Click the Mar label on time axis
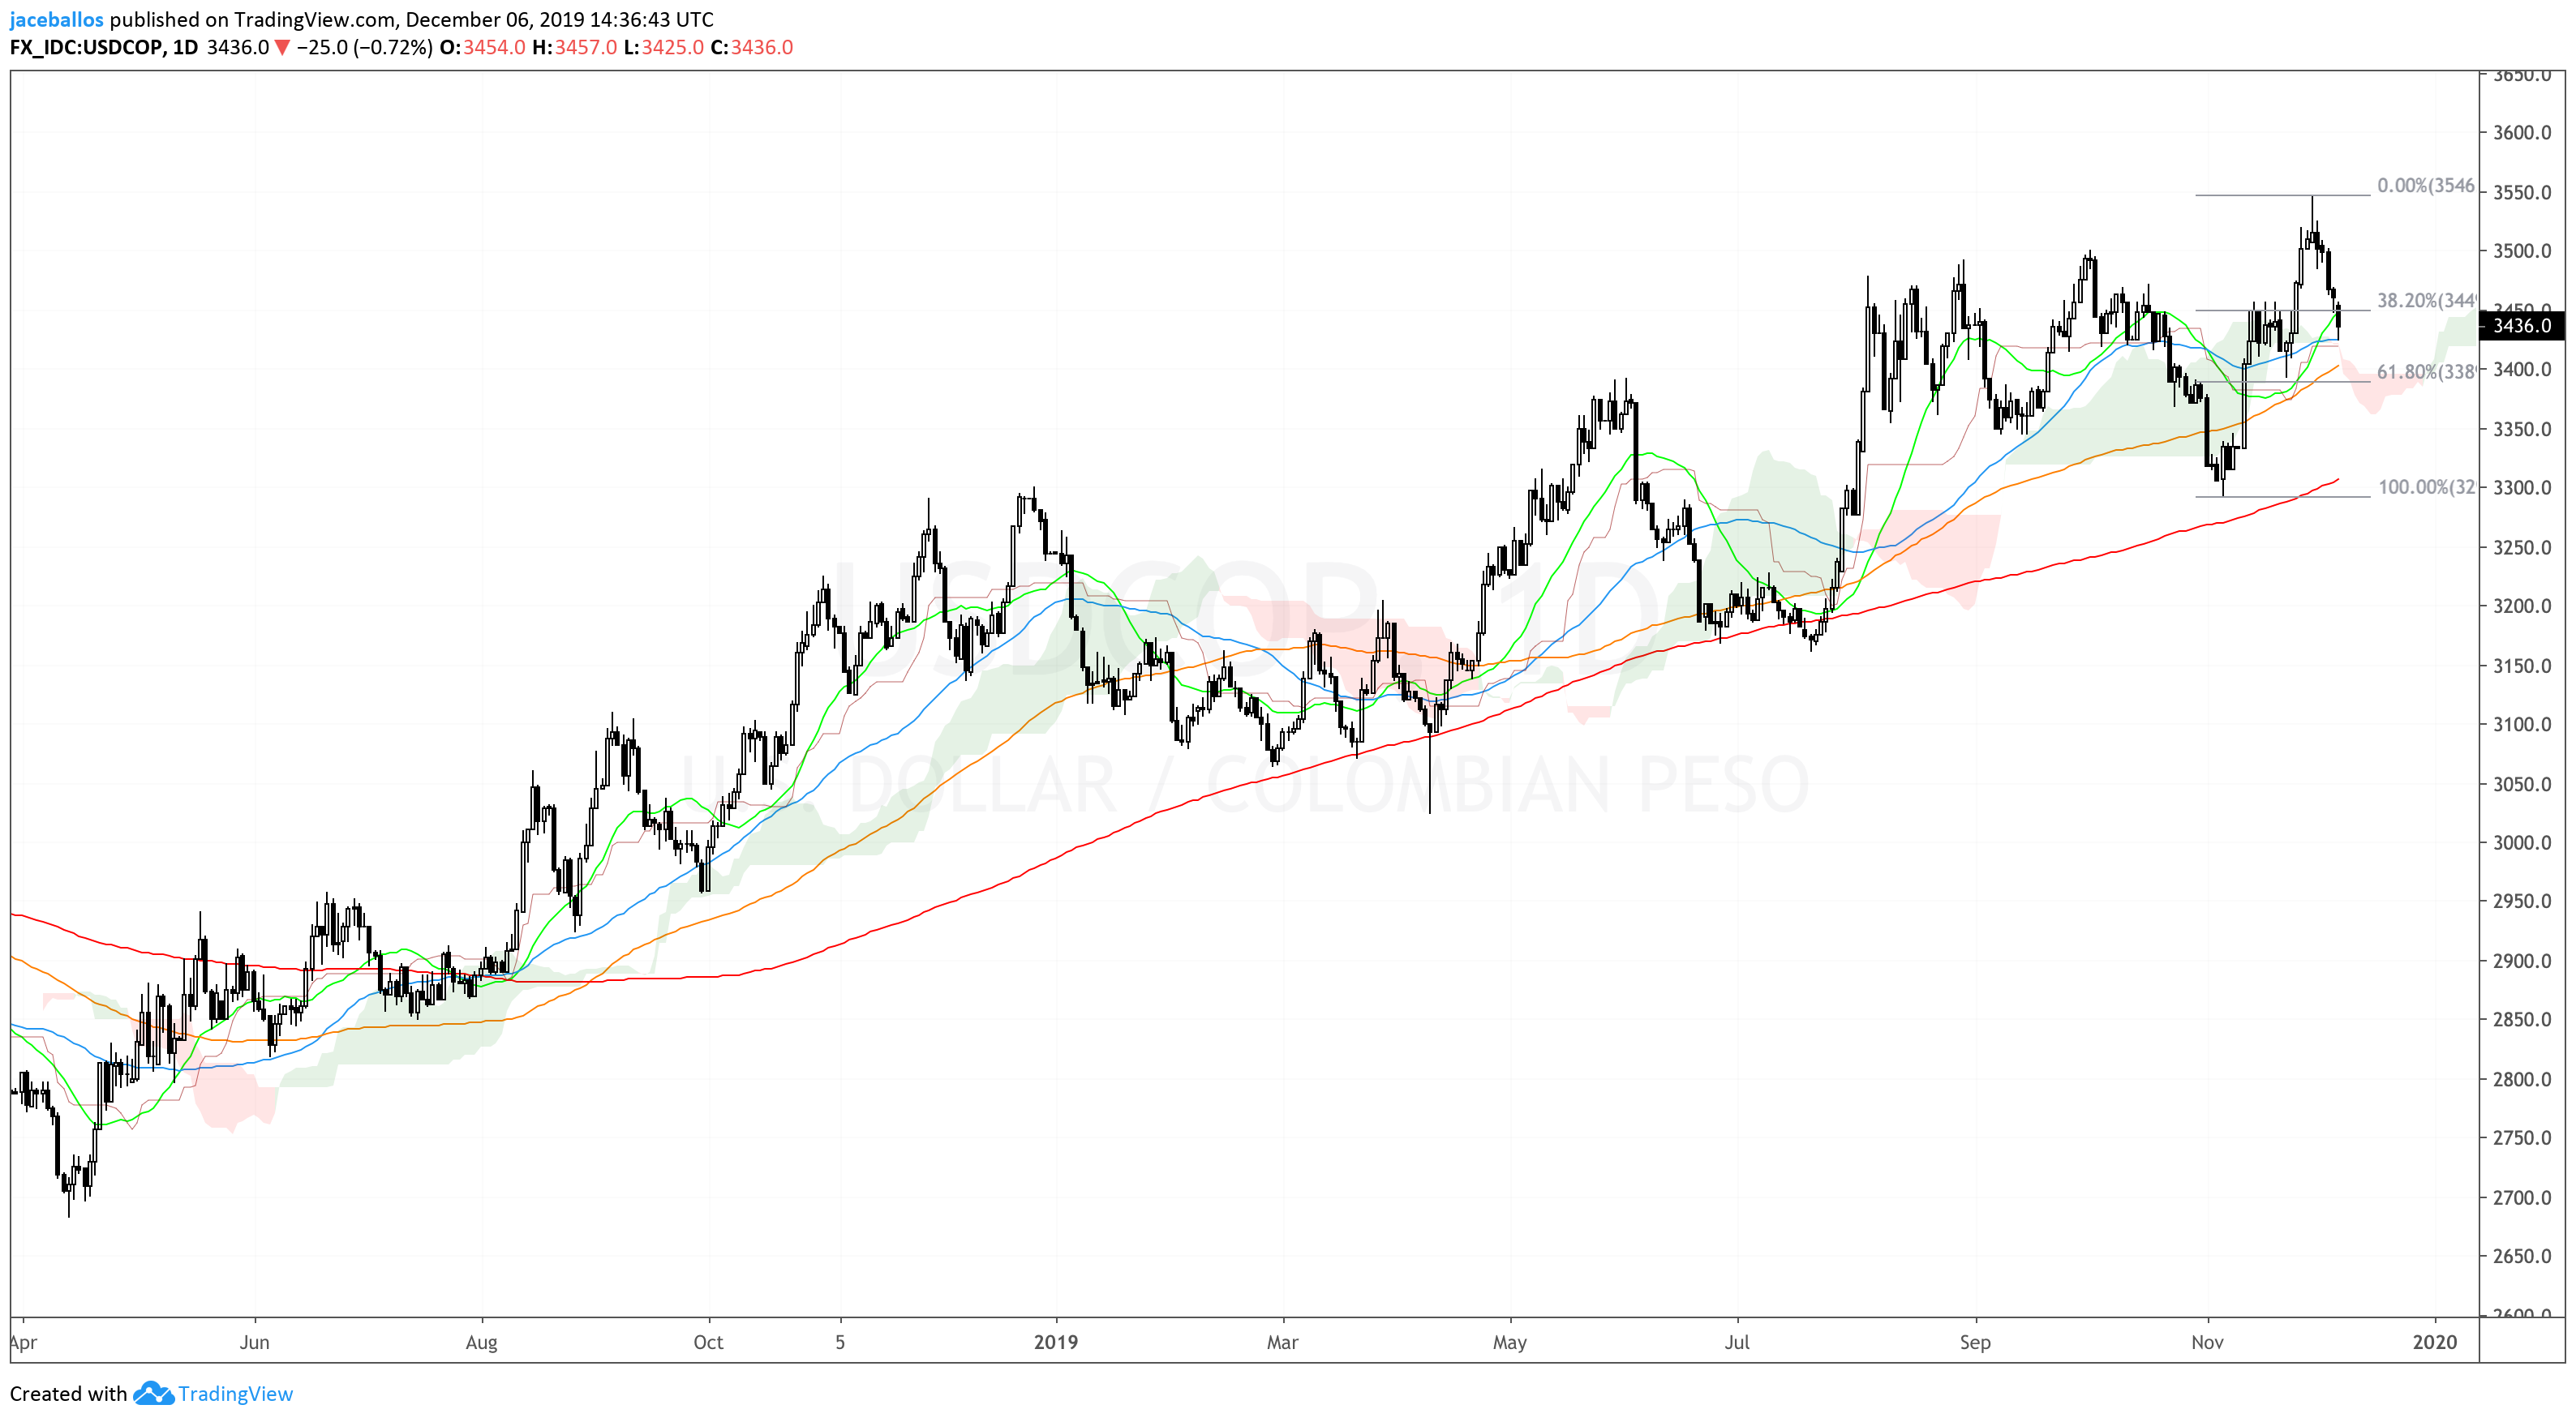This screenshot has height=1422, width=2576. 1282,1342
